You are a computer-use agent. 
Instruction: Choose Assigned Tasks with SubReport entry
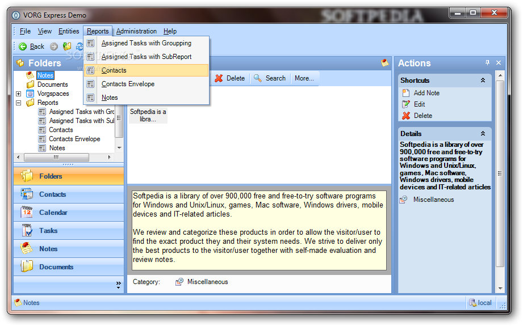[x=147, y=57]
